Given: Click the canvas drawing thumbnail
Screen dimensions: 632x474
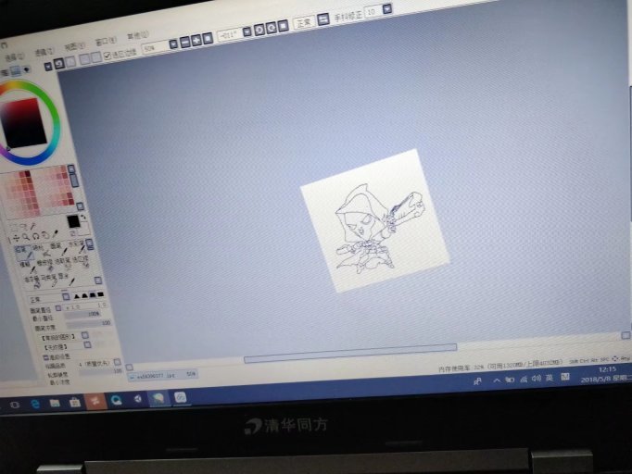Looking at the screenshot, I should click(x=375, y=220).
